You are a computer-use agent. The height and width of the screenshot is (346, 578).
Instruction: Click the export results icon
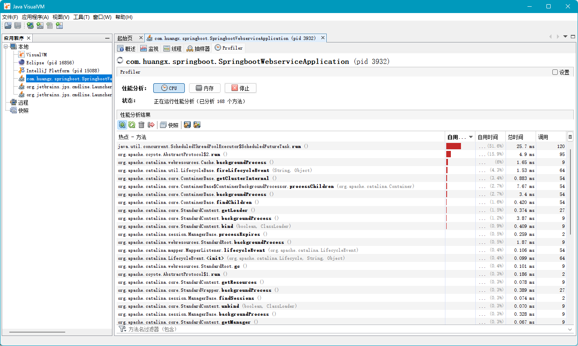point(187,125)
